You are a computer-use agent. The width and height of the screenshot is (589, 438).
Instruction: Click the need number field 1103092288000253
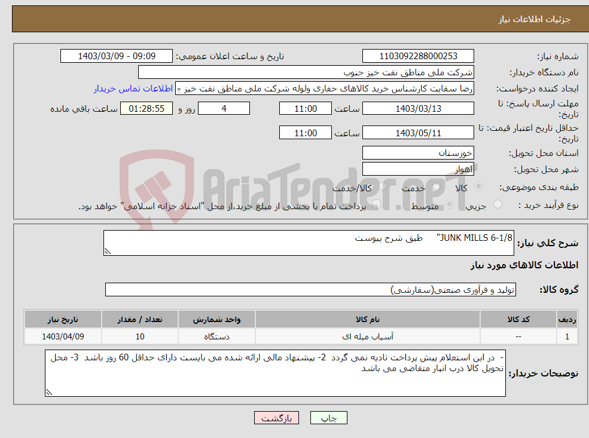coord(418,56)
